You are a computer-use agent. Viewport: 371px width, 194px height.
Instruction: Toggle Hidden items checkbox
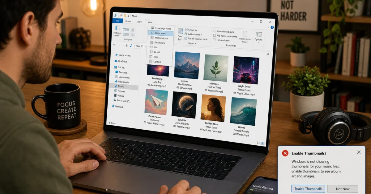pos(221,40)
